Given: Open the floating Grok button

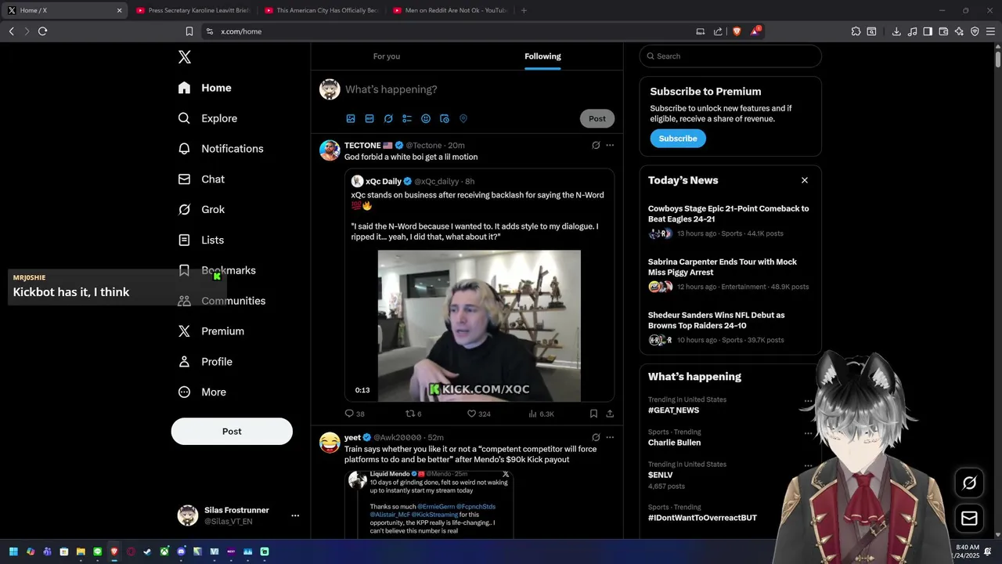Looking at the screenshot, I should coord(969,483).
